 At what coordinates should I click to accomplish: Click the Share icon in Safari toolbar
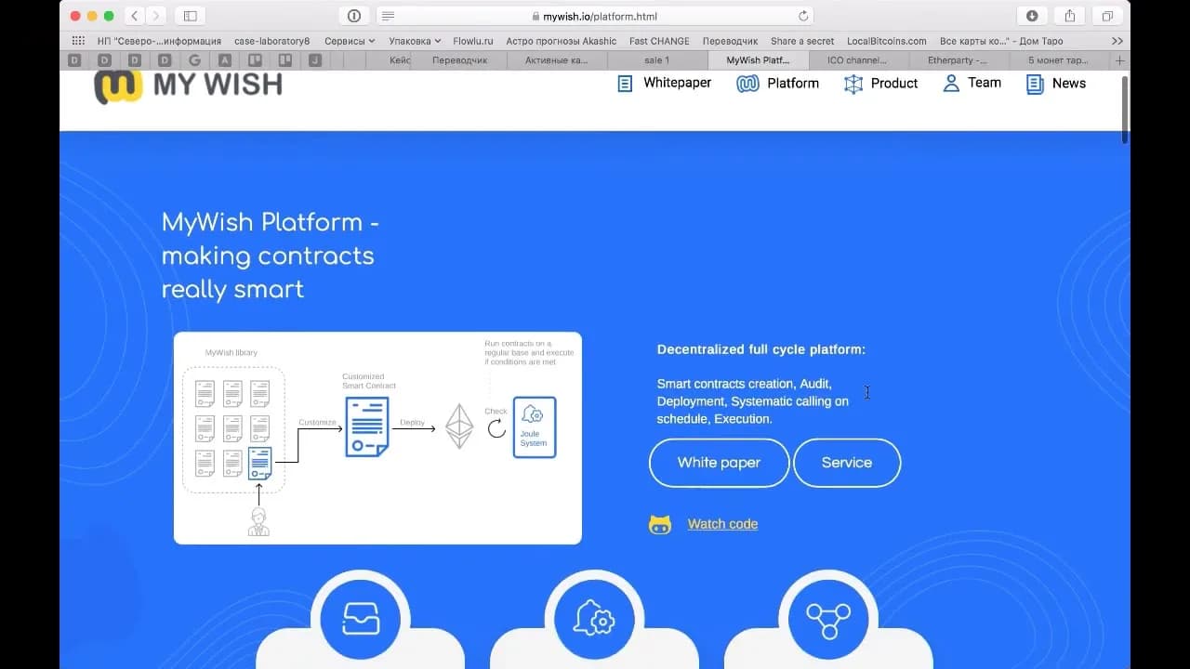point(1070,16)
